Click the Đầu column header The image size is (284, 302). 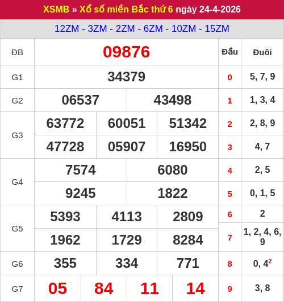229,52
